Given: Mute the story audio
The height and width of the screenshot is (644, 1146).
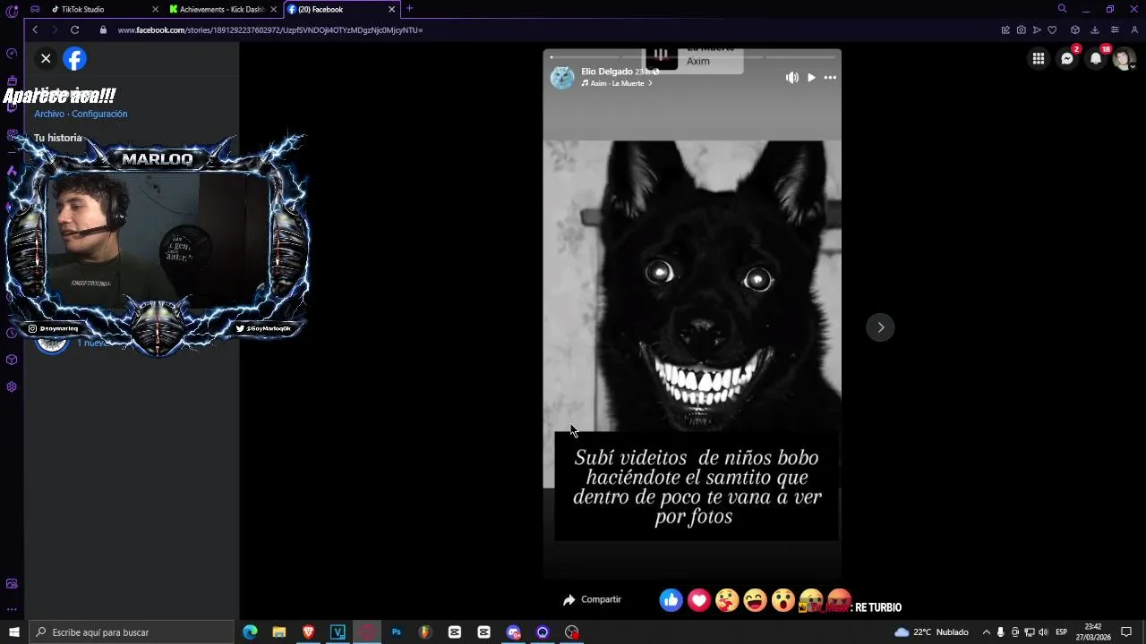Looking at the screenshot, I should (791, 78).
